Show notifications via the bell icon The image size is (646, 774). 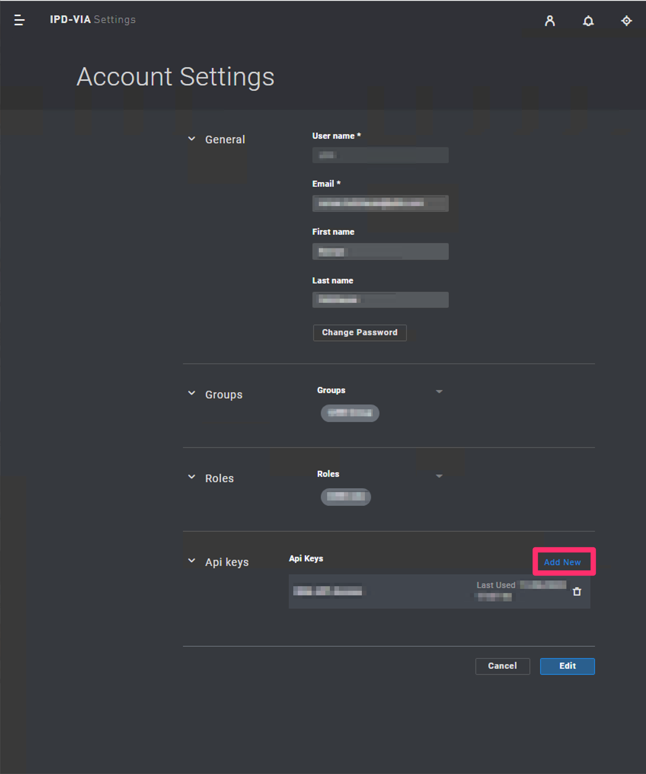(588, 21)
